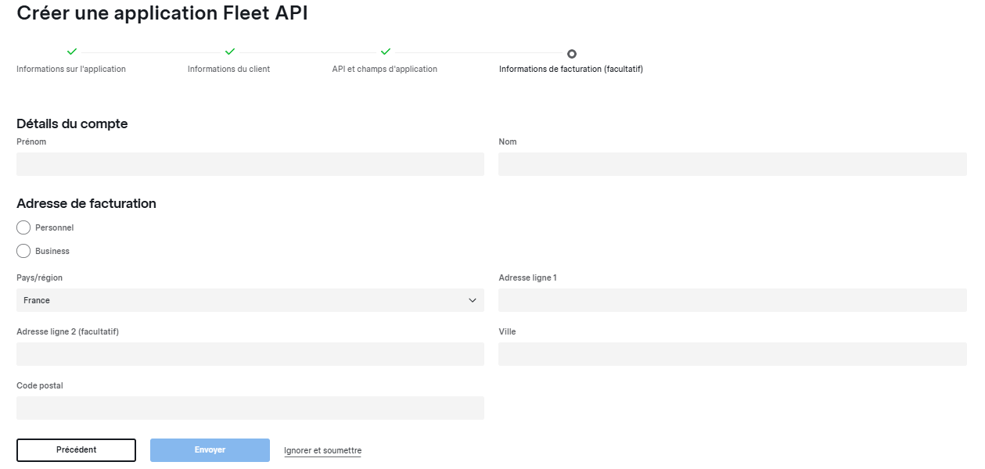Image resolution: width=985 pixels, height=469 pixels.
Task: Click the checkmark above API et champs d'application
Action: [x=386, y=52]
